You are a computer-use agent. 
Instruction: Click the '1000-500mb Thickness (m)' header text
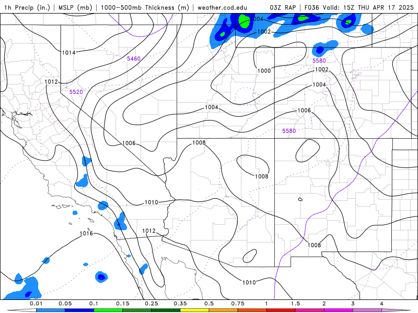pos(145,8)
